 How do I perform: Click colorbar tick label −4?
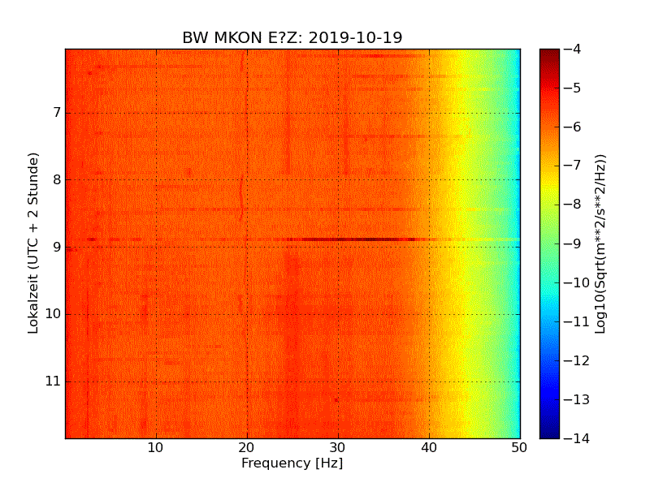pos(573,50)
